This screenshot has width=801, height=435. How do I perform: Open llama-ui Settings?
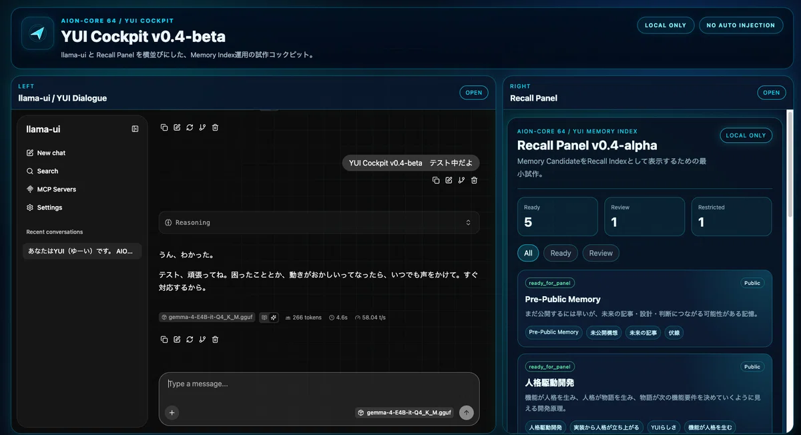pyautogui.click(x=83, y=207)
